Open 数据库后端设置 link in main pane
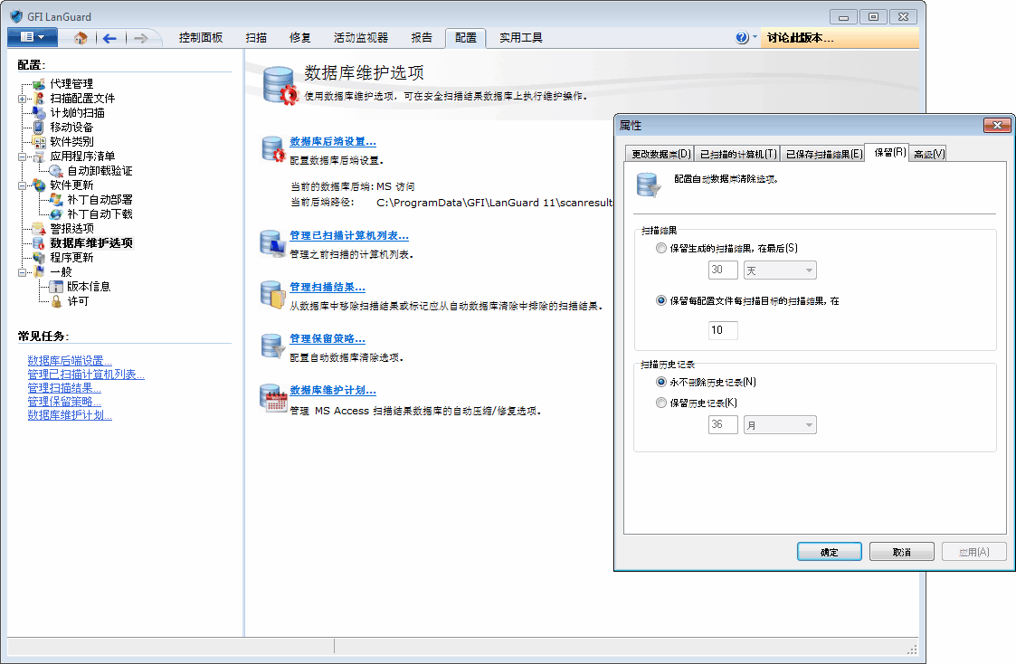The image size is (1016, 664). click(x=332, y=141)
